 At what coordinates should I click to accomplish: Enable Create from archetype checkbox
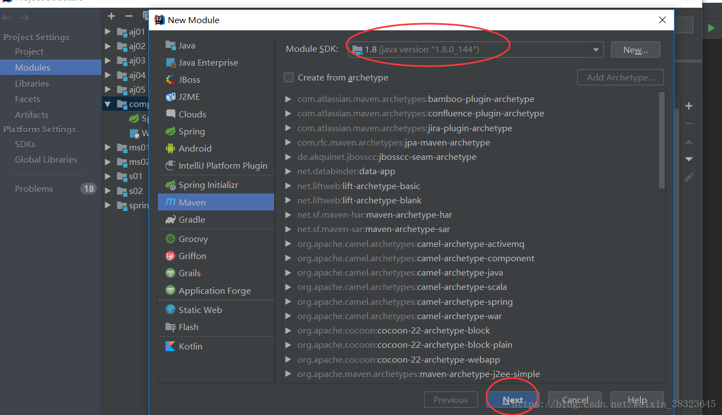pos(288,77)
